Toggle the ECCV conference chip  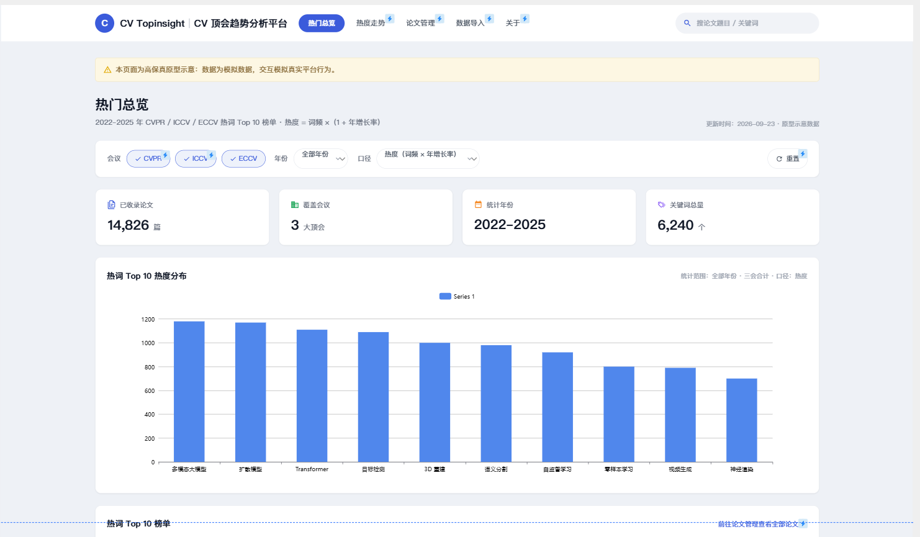click(x=243, y=159)
